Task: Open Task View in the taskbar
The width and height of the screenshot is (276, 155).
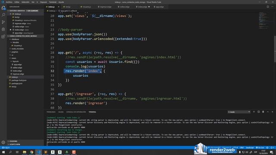Action: click(x=17, y=152)
